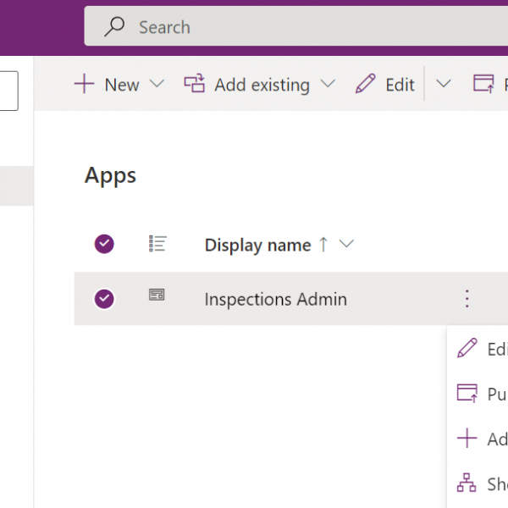Click the Add existing icon

pos(195,83)
